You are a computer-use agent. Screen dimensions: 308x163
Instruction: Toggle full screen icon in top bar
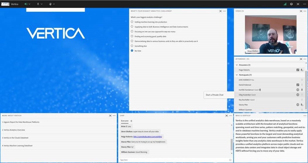298,4
